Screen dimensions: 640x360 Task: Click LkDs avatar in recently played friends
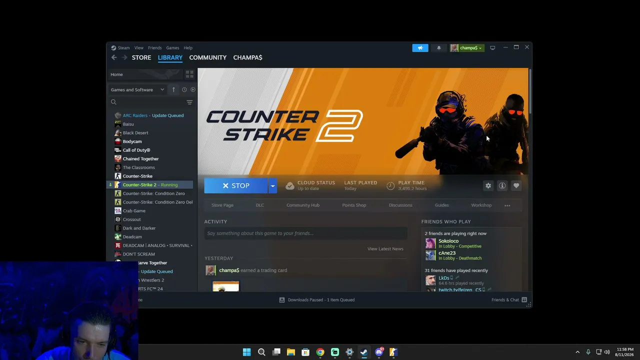coord(430,280)
